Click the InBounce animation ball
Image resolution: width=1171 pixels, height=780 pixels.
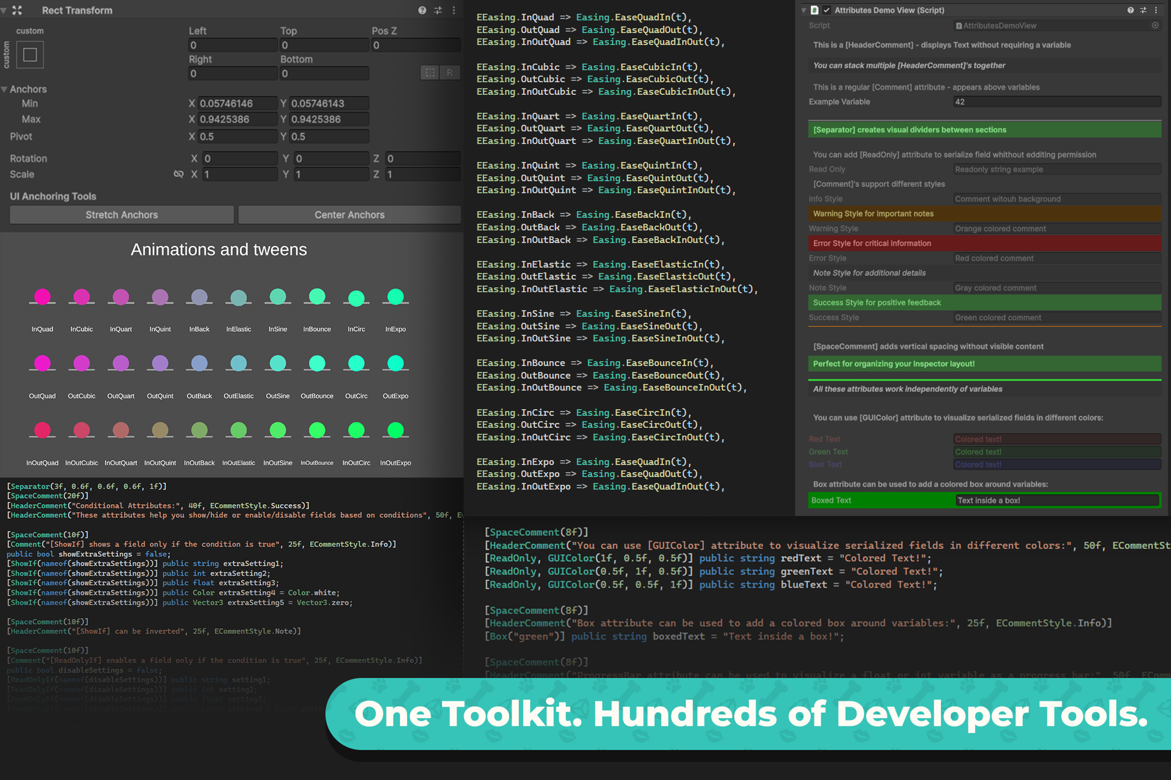click(317, 296)
